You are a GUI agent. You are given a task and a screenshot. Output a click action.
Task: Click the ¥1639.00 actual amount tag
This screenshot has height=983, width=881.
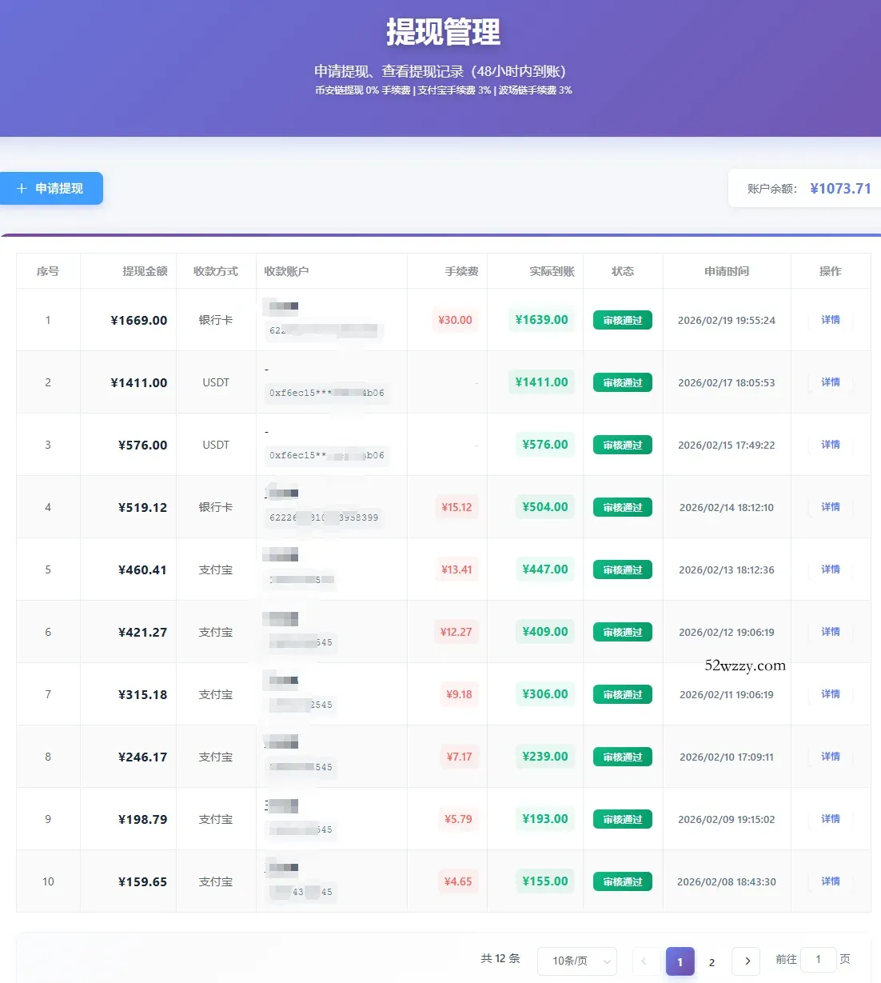point(541,320)
